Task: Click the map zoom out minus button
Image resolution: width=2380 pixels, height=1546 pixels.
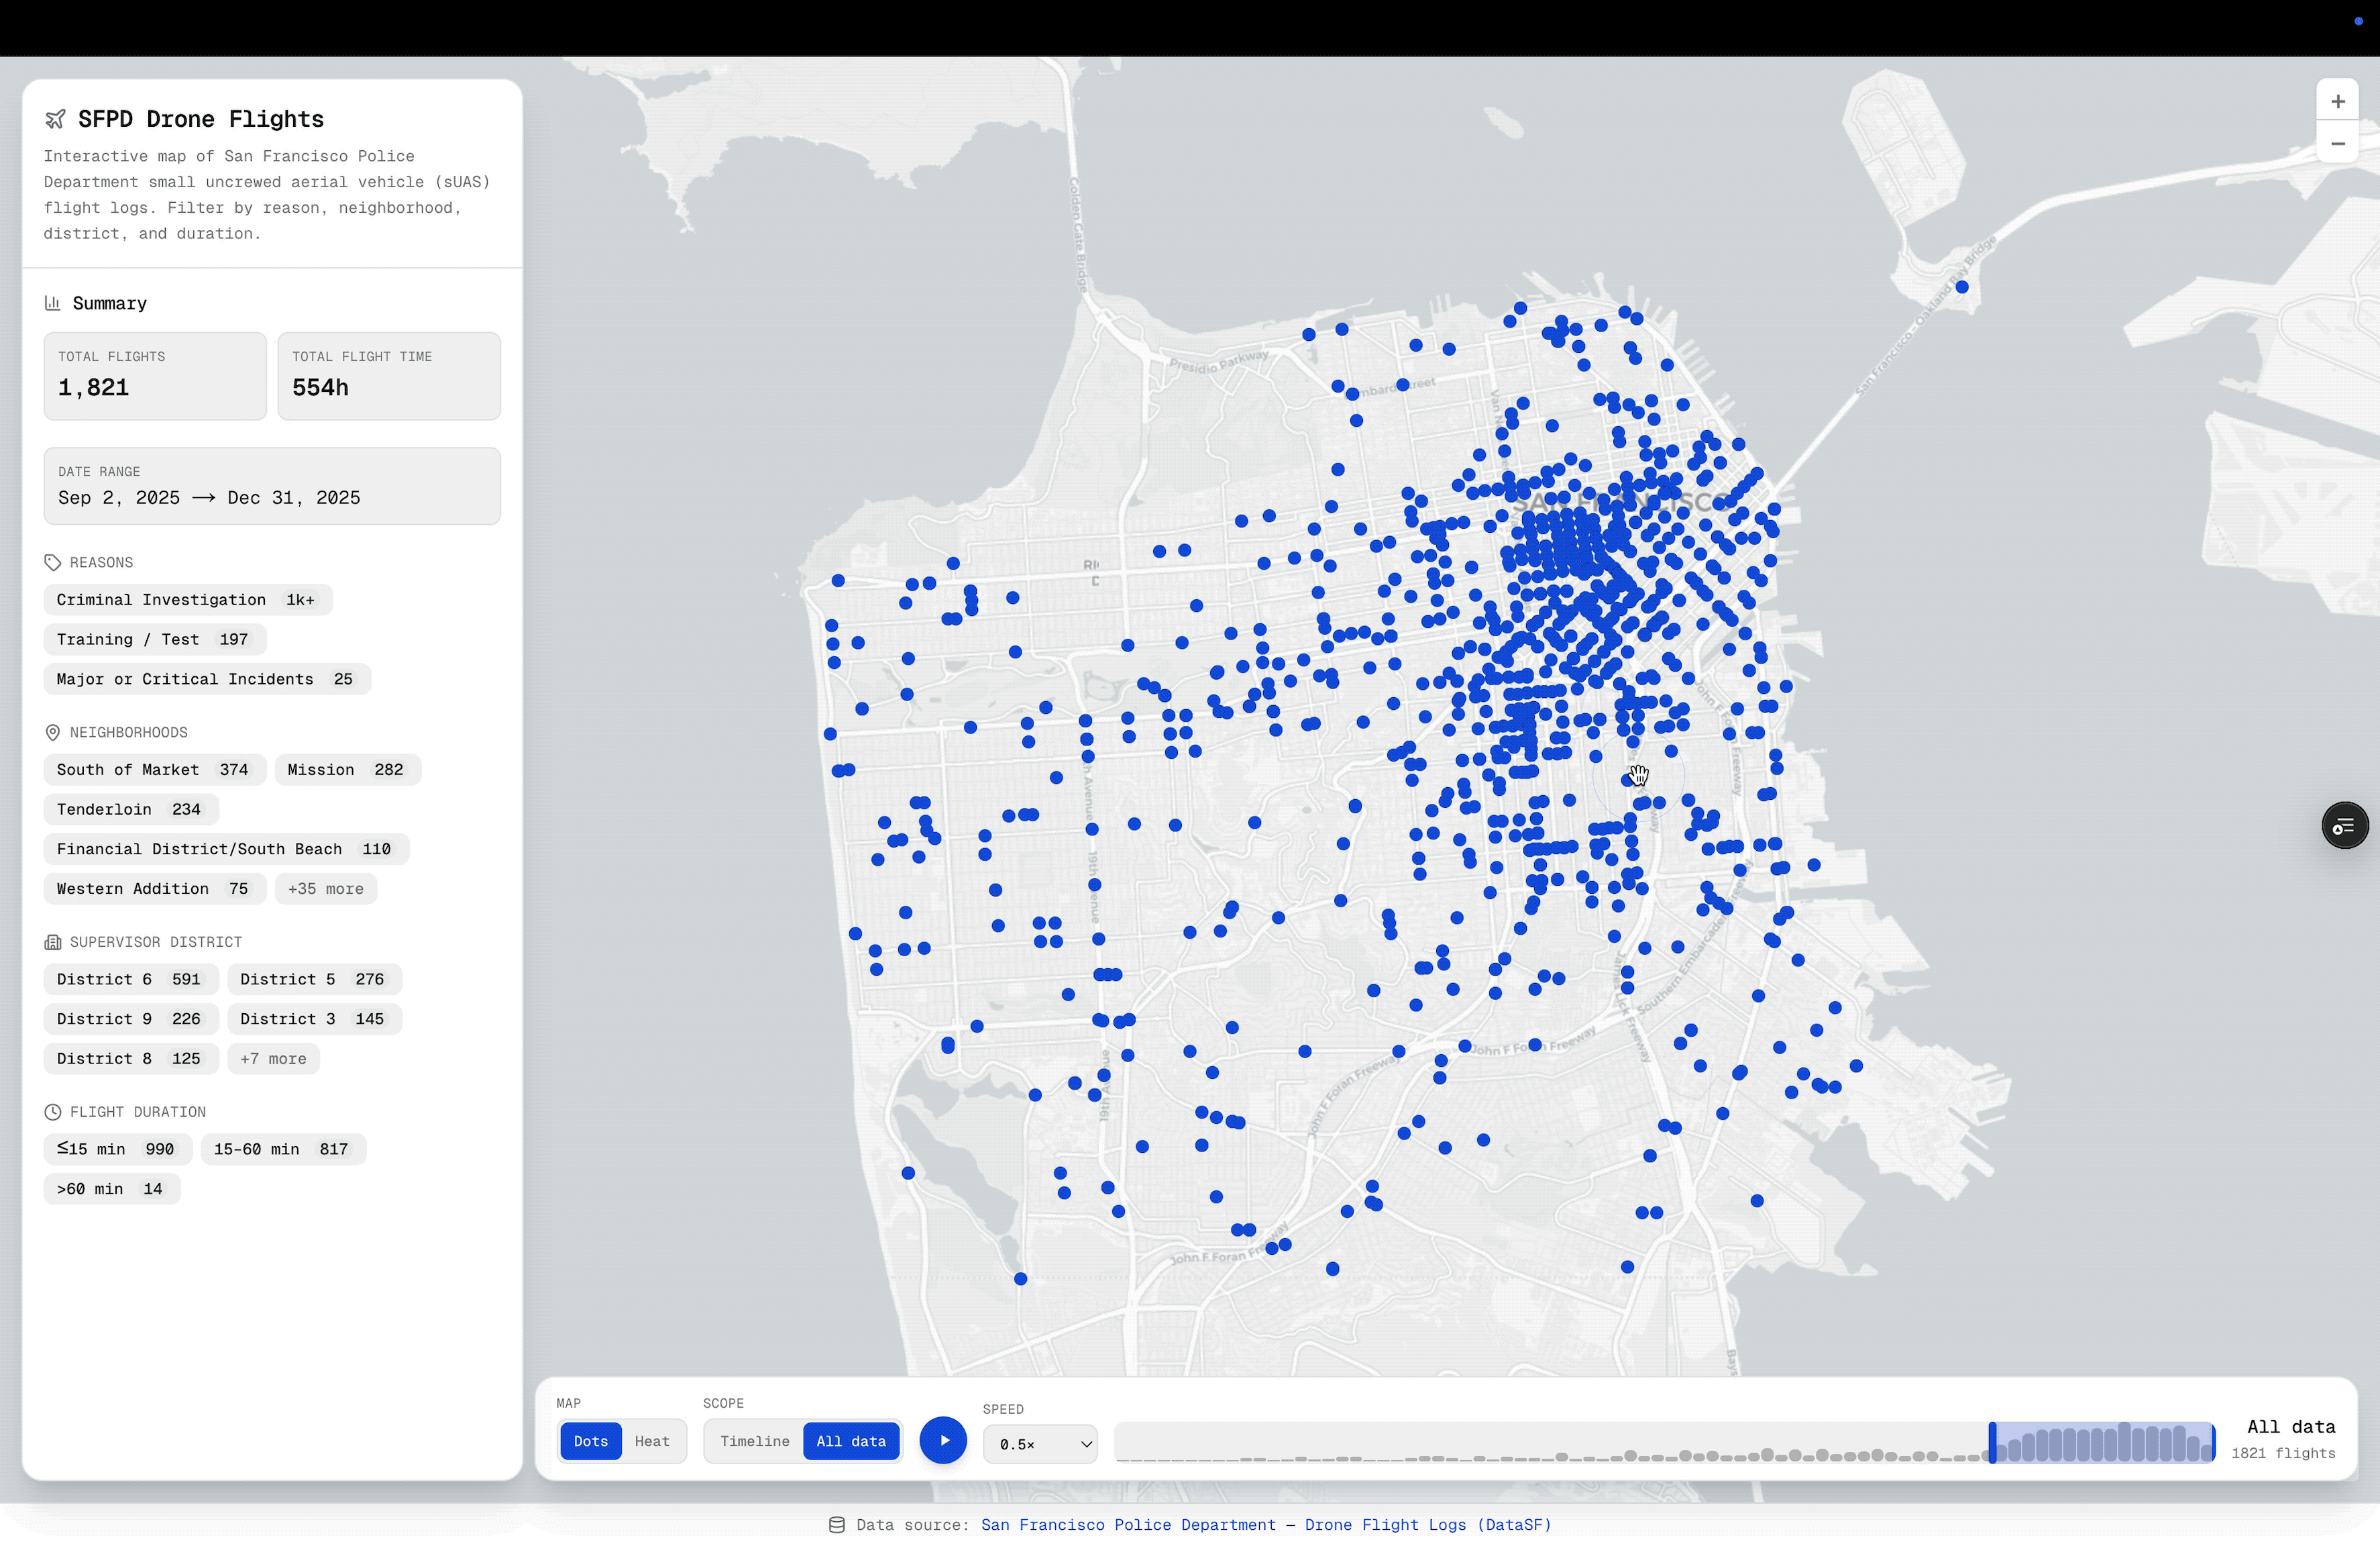Action: [2337, 144]
